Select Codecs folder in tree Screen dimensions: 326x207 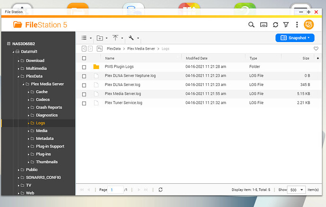click(43, 100)
